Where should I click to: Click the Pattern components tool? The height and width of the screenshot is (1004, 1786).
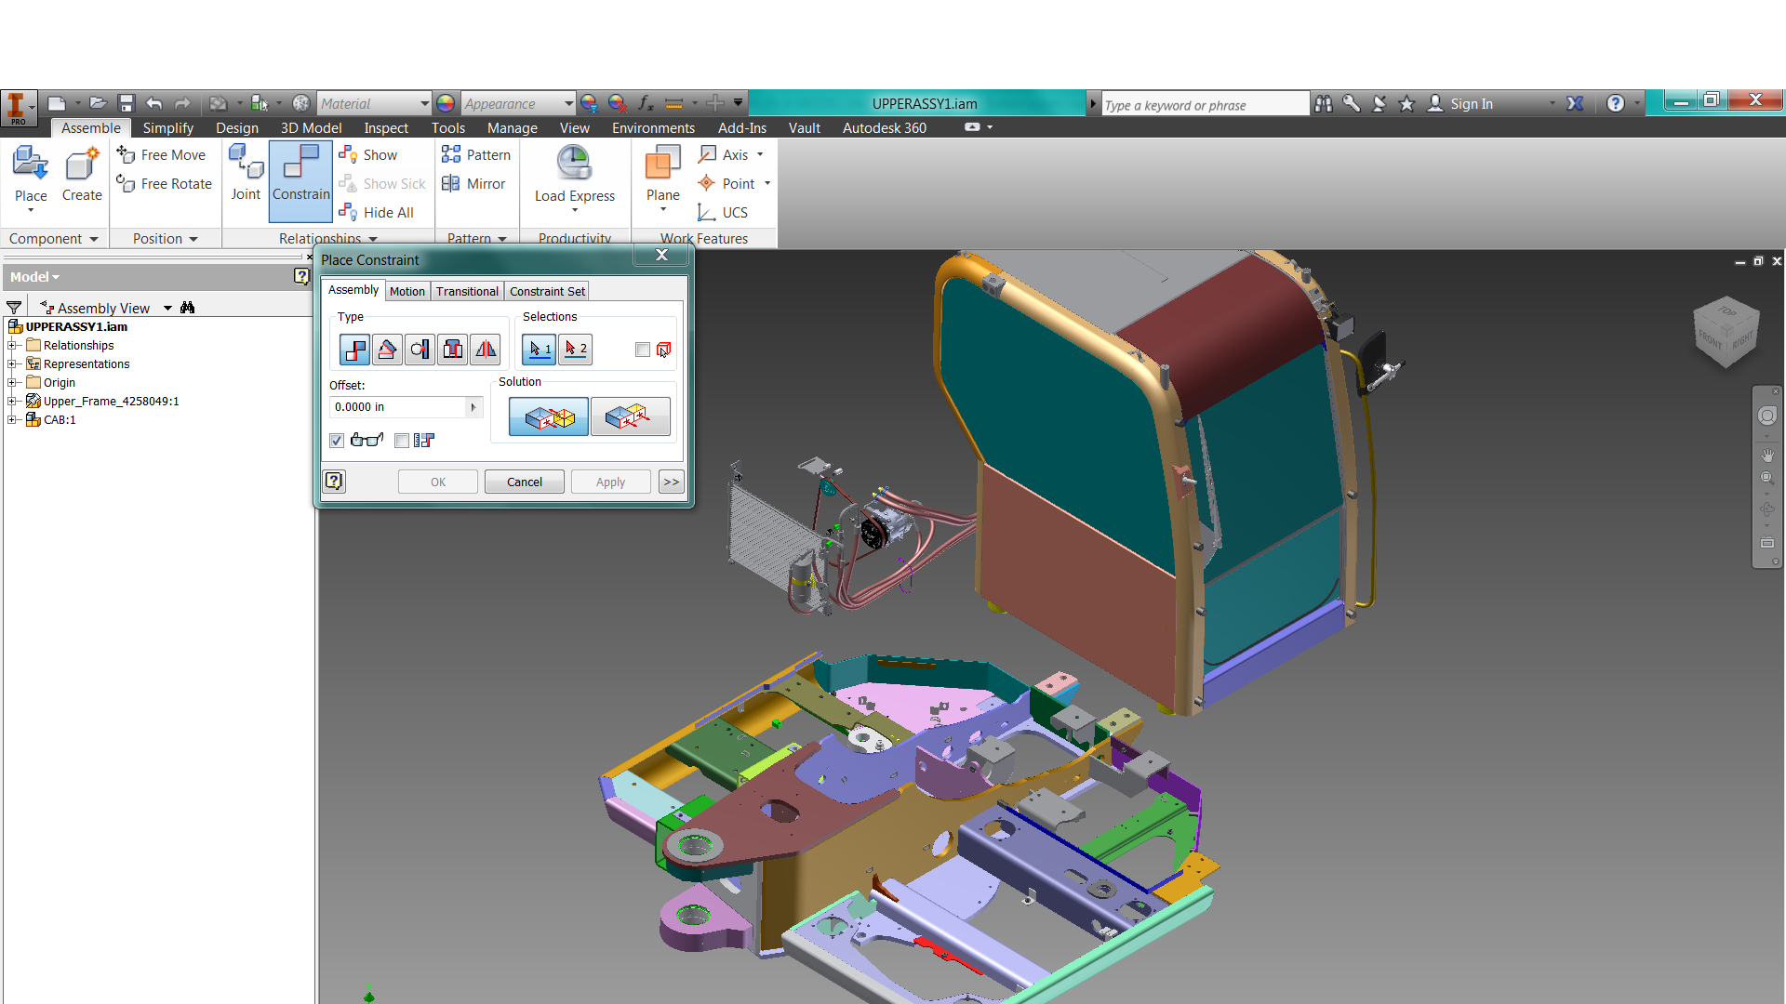click(476, 155)
